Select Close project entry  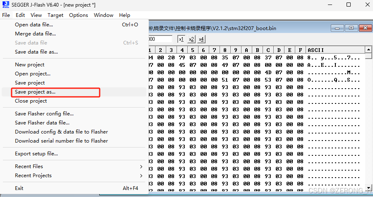click(74, 101)
